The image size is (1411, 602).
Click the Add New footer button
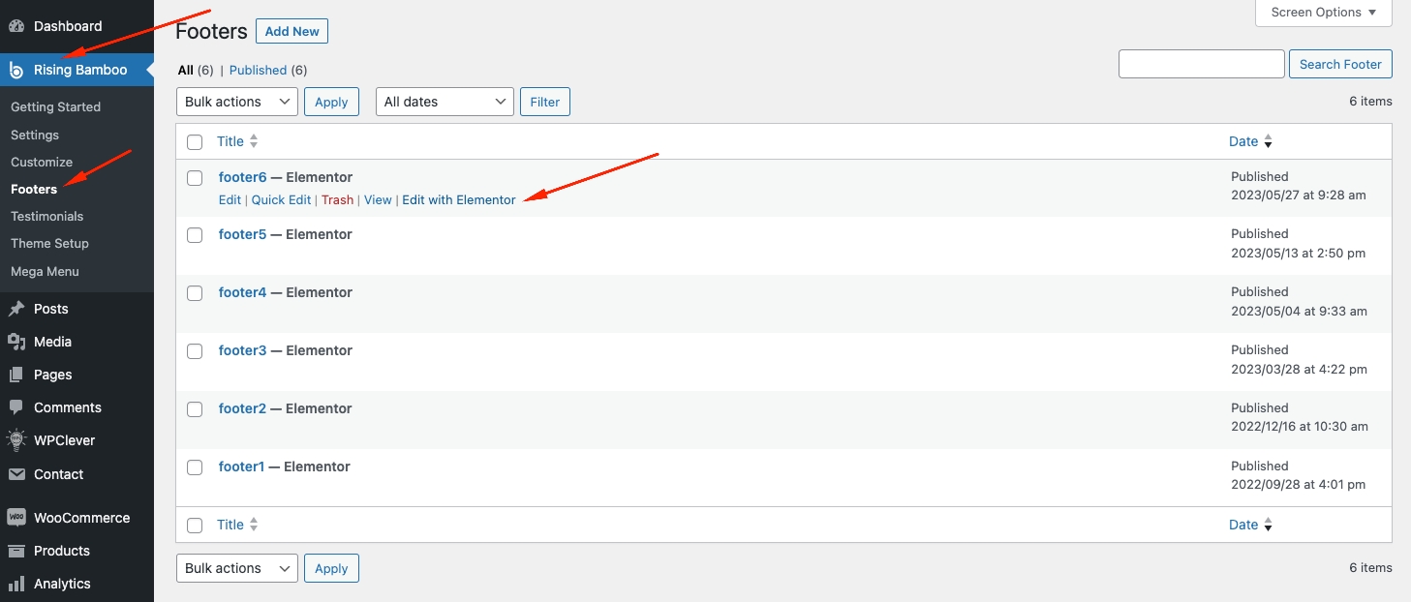tap(291, 31)
